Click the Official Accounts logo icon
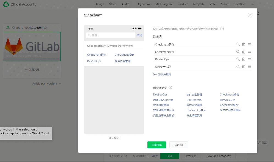Image resolution: width=274 pixels, height=162 pixels. pos(6,4)
